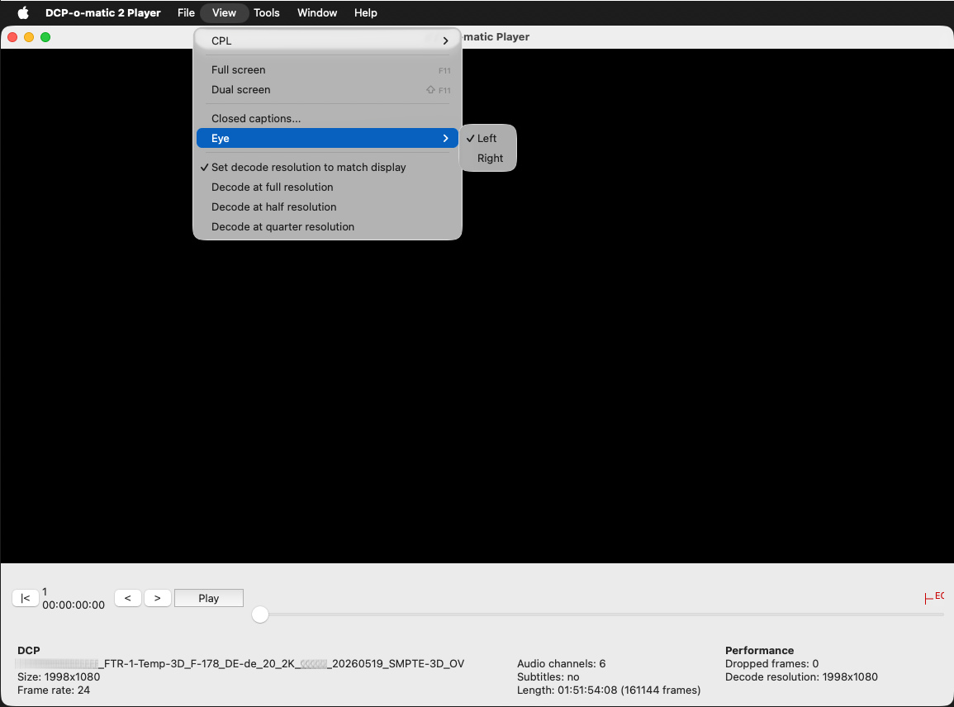This screenshot has width=954, height=707.
Task: Open the Help menu
Action: (x=366, y=12)
